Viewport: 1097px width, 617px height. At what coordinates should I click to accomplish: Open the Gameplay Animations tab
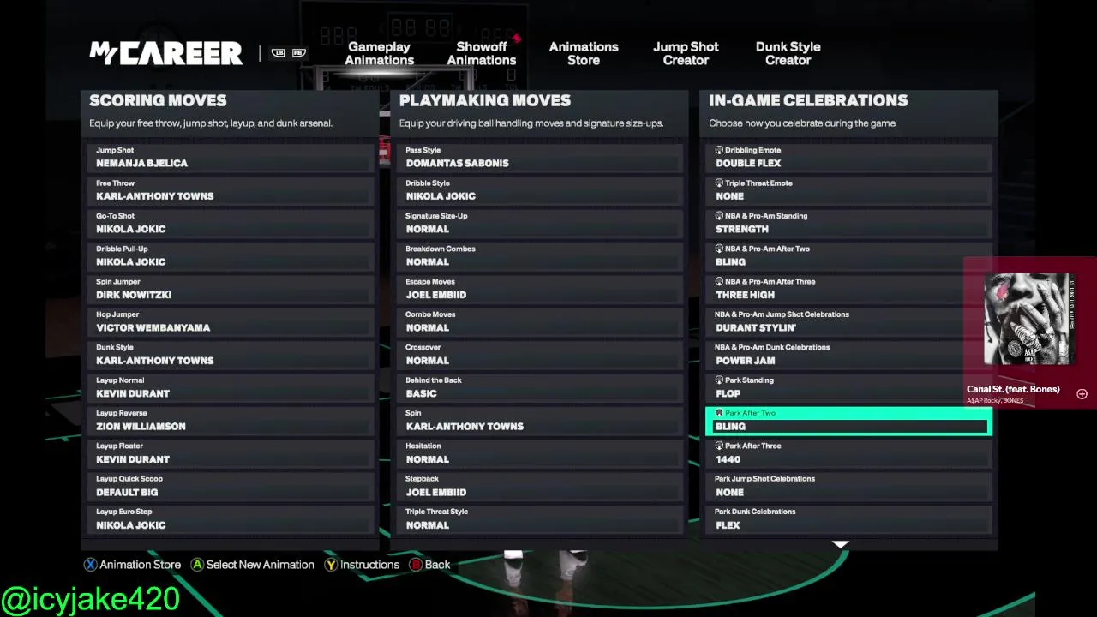tap(380, 53)
